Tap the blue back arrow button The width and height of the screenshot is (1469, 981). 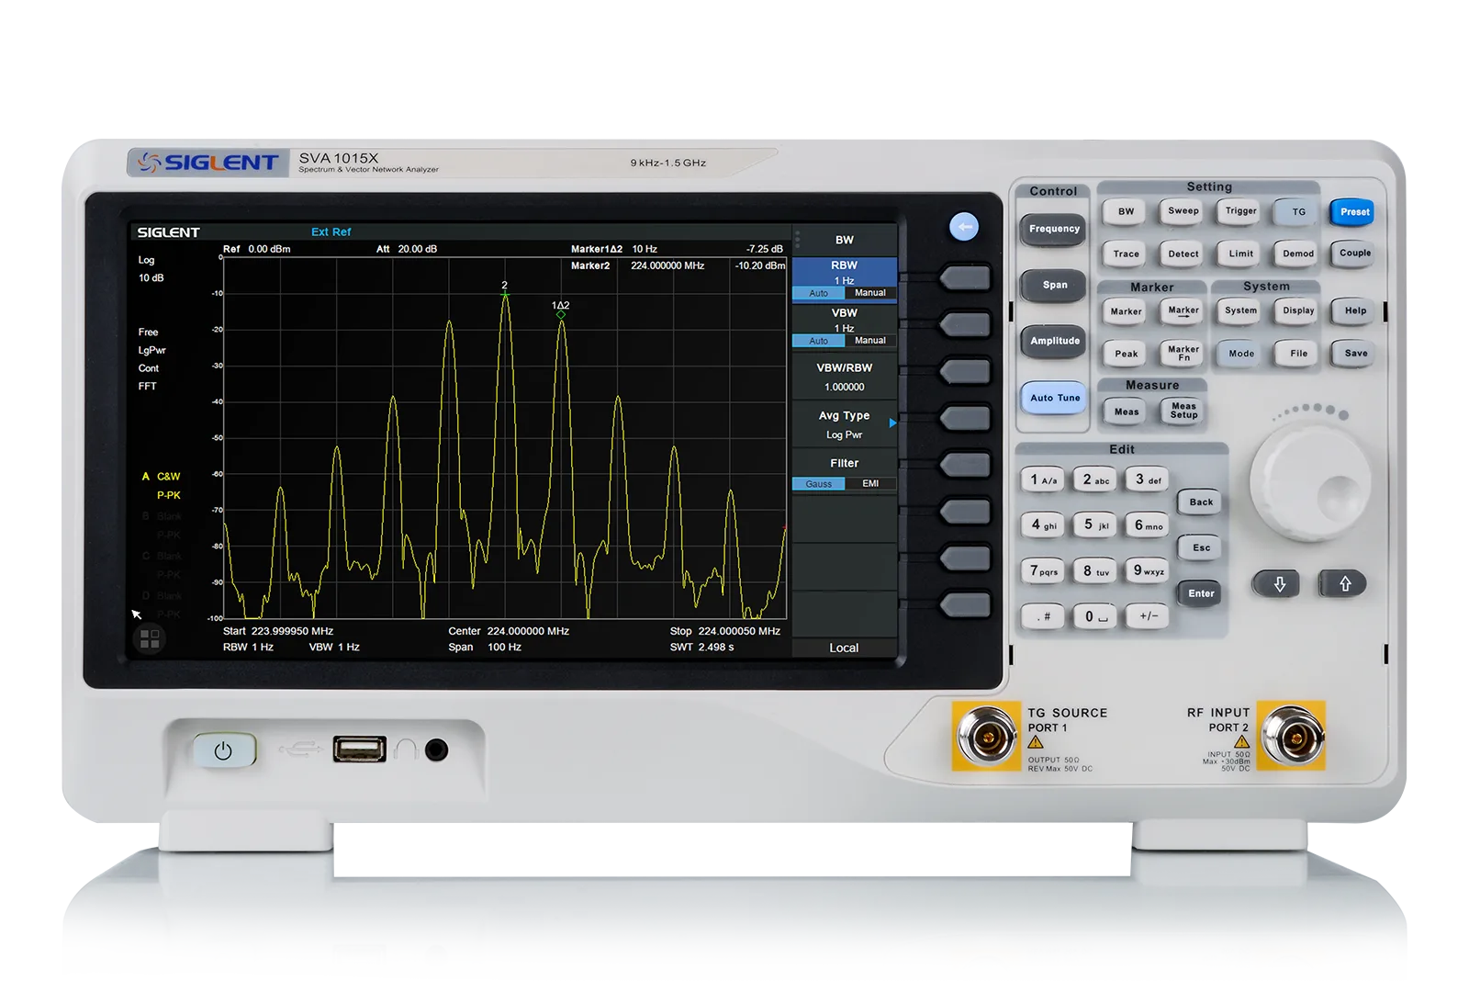point(964,226)
